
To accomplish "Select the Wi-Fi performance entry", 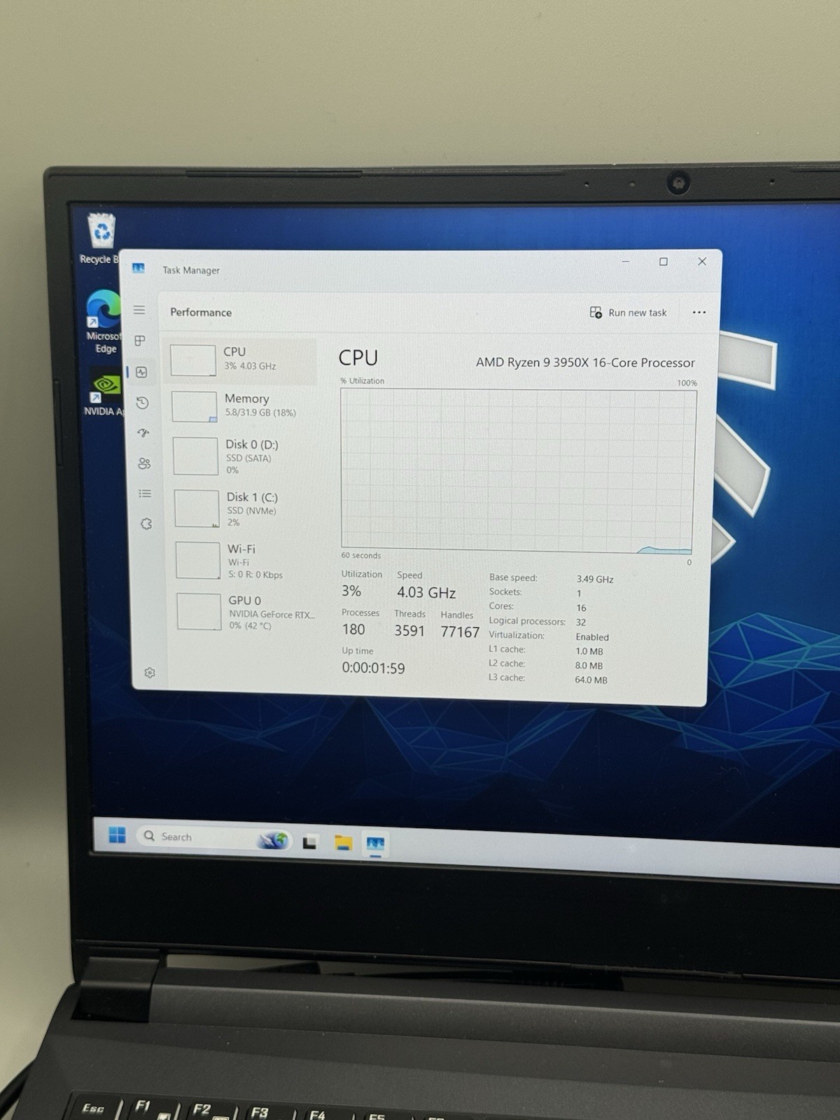I will [246, 561].
